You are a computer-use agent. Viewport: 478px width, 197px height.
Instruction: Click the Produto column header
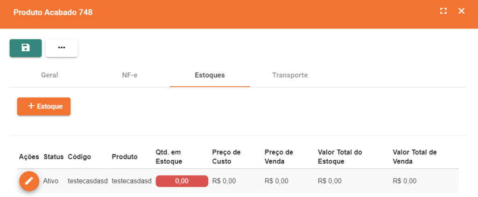coord(125,157)
